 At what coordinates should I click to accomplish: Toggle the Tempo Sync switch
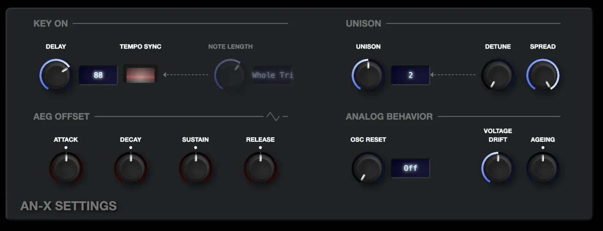[x=141, y=75]
